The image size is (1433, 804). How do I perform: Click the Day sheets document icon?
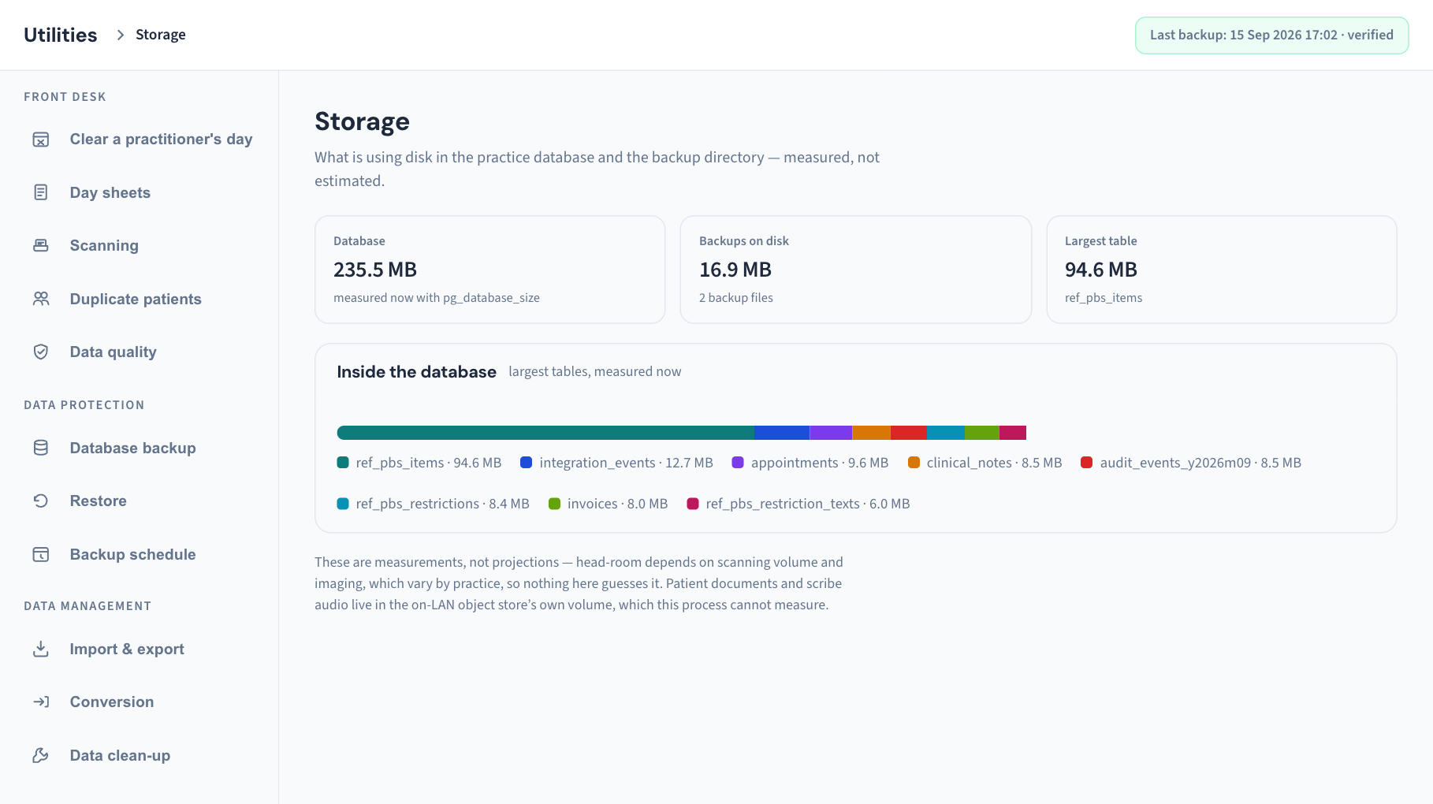click(x=41, y=192)
